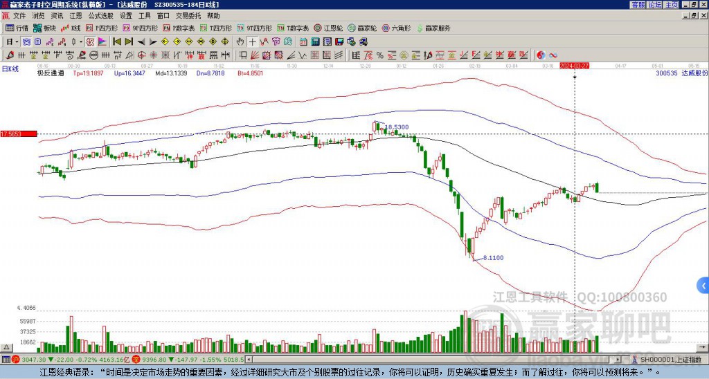
Task: Click the infinity loop icon
Action: click(x=553, y=55)
